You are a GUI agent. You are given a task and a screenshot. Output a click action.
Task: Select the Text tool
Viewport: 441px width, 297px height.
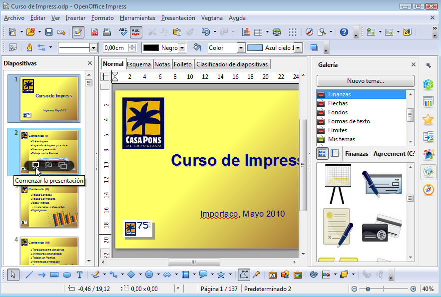point(79,274)
